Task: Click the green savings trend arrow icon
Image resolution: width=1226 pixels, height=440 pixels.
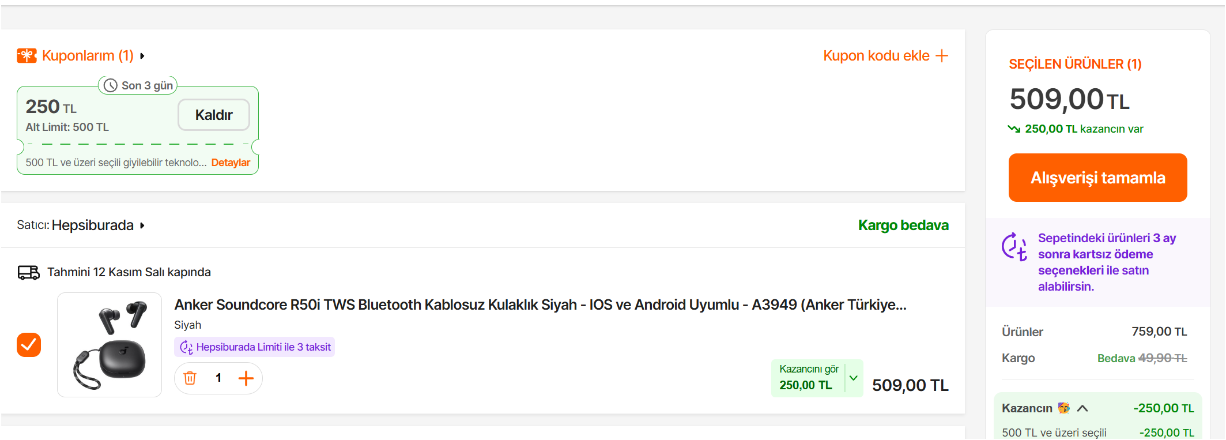Action: coord(1014,129)
